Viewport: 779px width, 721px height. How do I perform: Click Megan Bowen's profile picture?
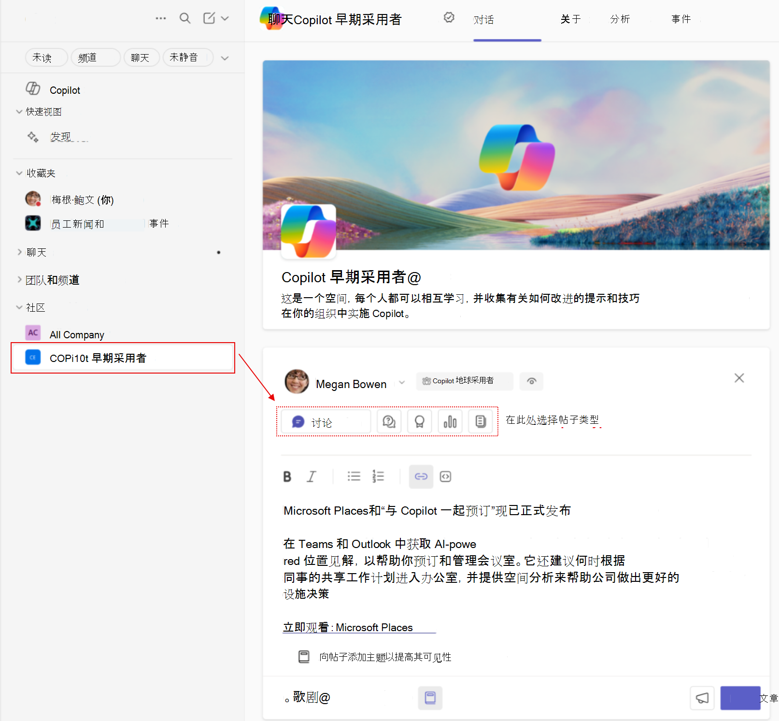coord(297,382)
